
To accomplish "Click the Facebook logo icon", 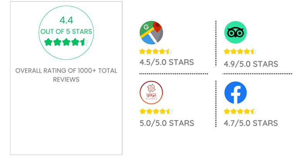I will point(236,93).
